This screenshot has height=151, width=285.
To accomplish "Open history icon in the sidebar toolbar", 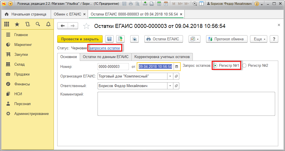I will [27, 24].
